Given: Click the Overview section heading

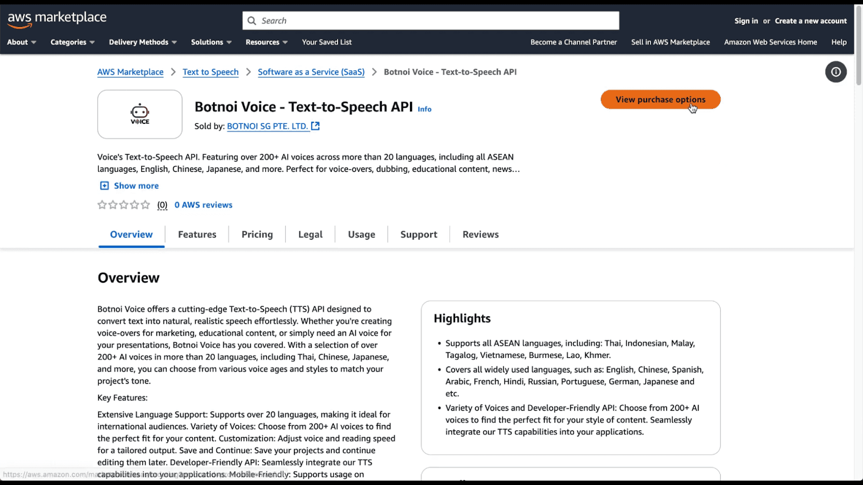Looking at the screenshot, I should (128, 278).
